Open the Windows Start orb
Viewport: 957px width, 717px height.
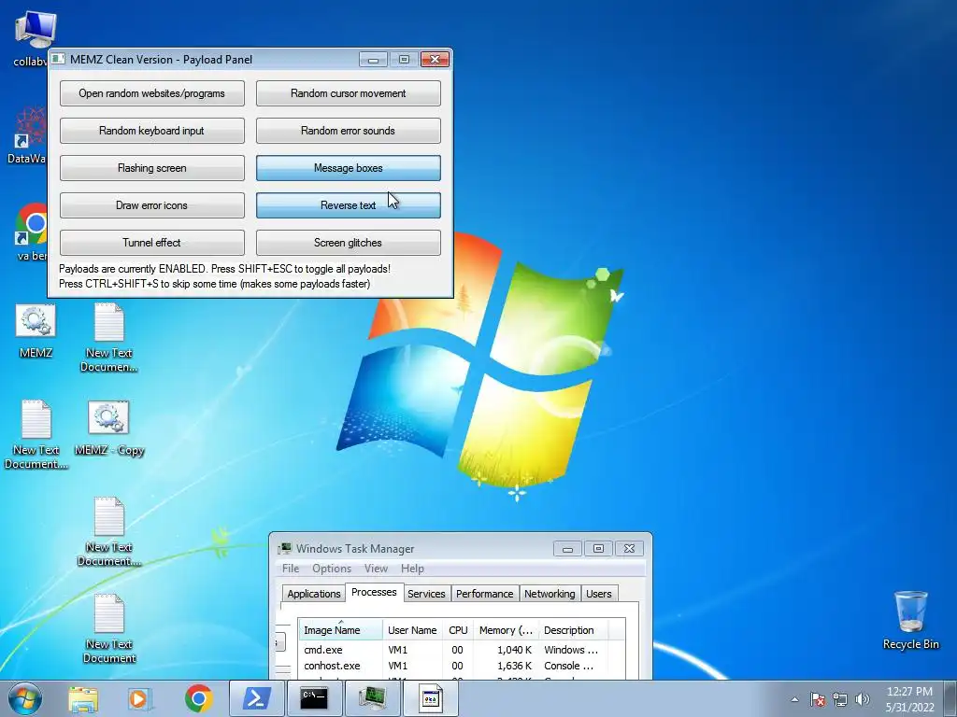[x=25, y=698]
